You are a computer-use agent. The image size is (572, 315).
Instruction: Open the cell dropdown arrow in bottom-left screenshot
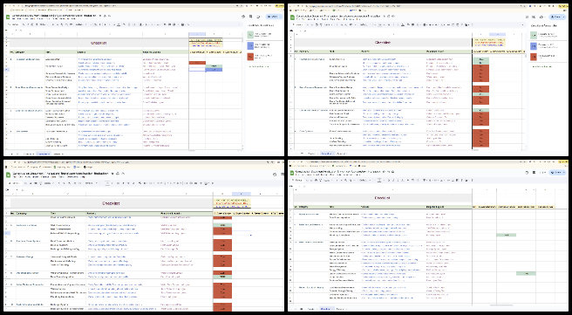[x=250, y=235]
